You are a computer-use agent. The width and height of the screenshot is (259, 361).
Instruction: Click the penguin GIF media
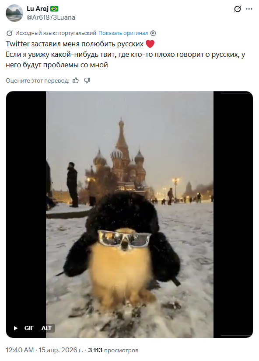pyautogui.click(x=129, y=215)
